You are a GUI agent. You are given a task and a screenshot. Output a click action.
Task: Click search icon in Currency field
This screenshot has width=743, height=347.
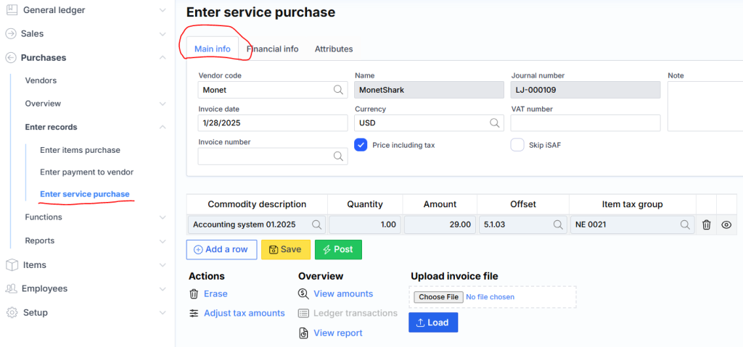pyautogui.click(x=495, y=123)
